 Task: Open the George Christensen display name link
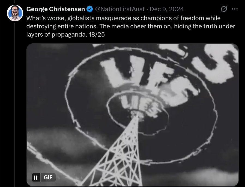click(x=56, y=9)
